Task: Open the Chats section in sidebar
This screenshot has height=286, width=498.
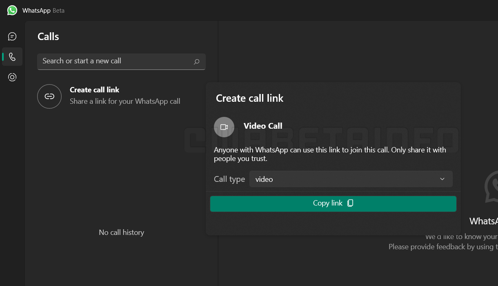Action: 12,36
